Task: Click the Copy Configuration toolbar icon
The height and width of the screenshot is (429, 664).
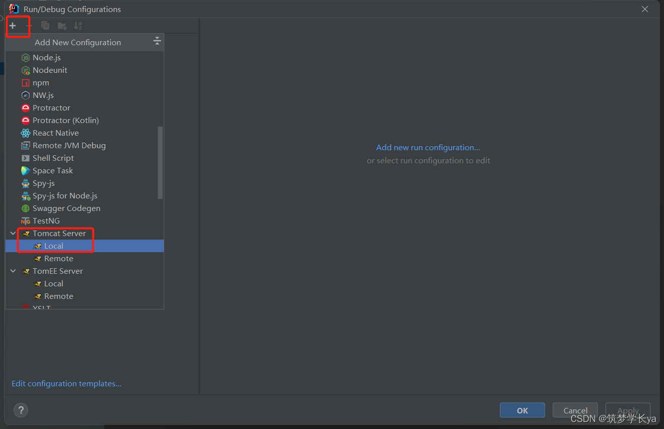Action: pos(45,26)
